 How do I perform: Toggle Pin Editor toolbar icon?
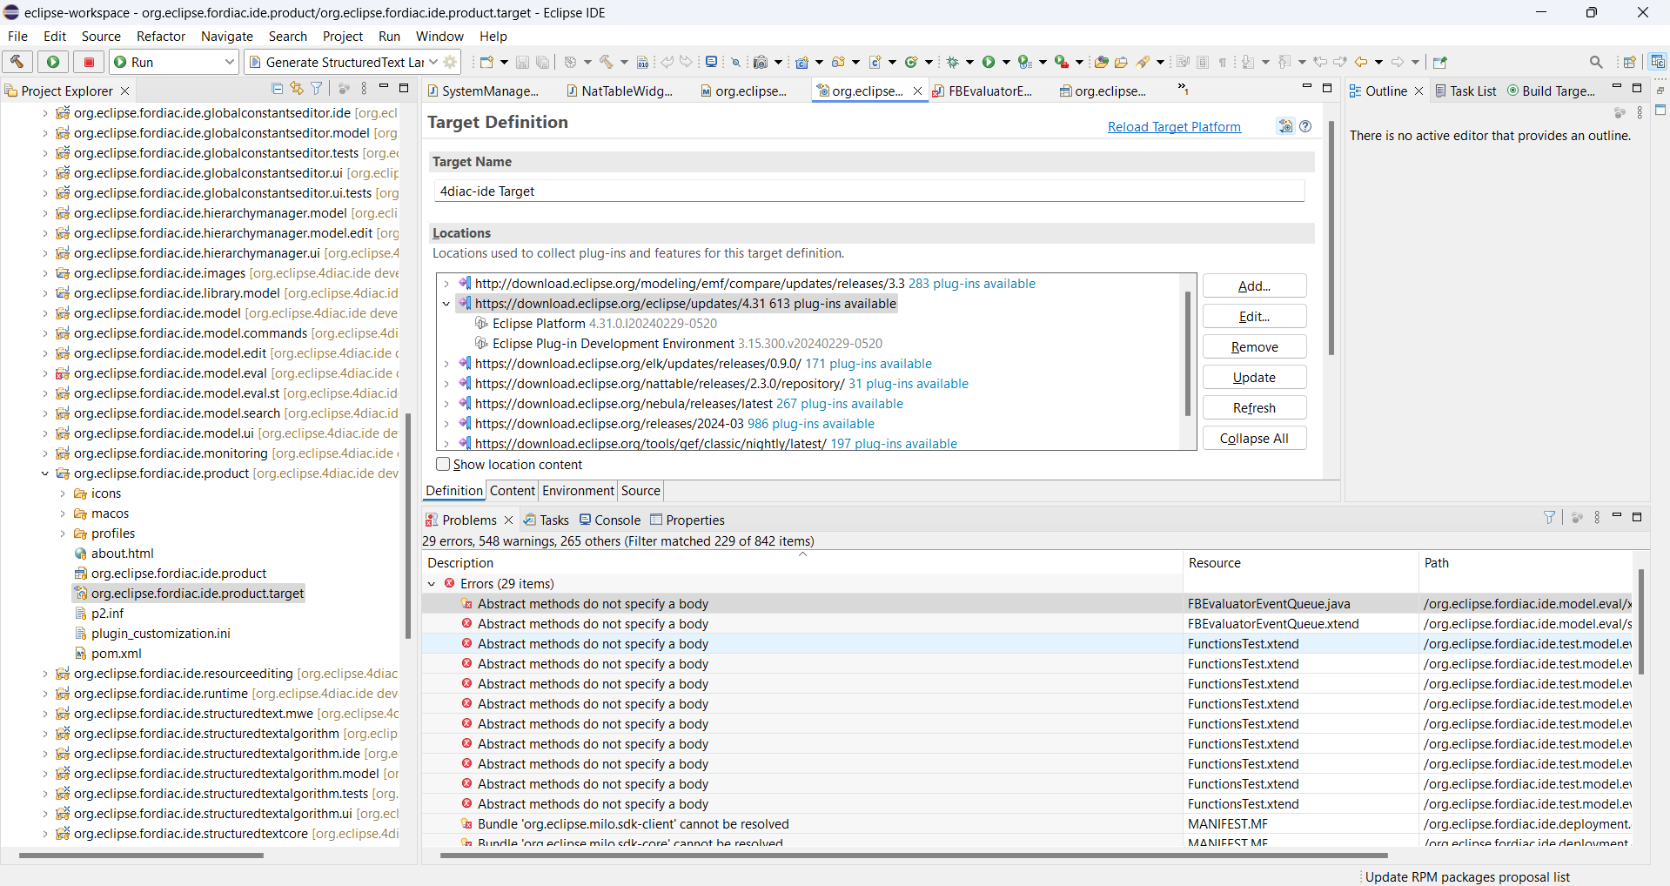click(x=1439, y=62)
